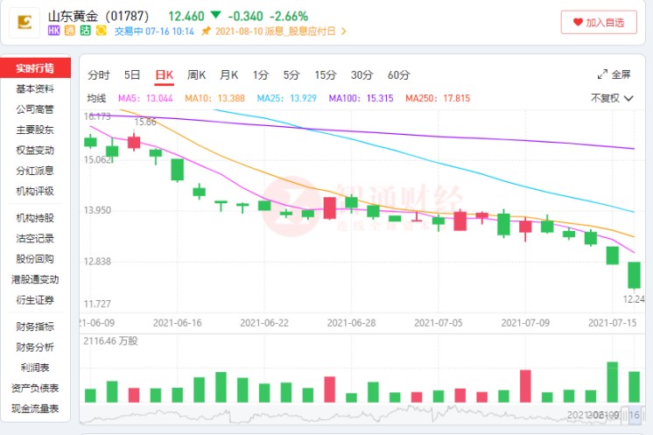Click the 加入自选 watchlist button
Viewport: 653px width, 435px height.
(599, 23)
